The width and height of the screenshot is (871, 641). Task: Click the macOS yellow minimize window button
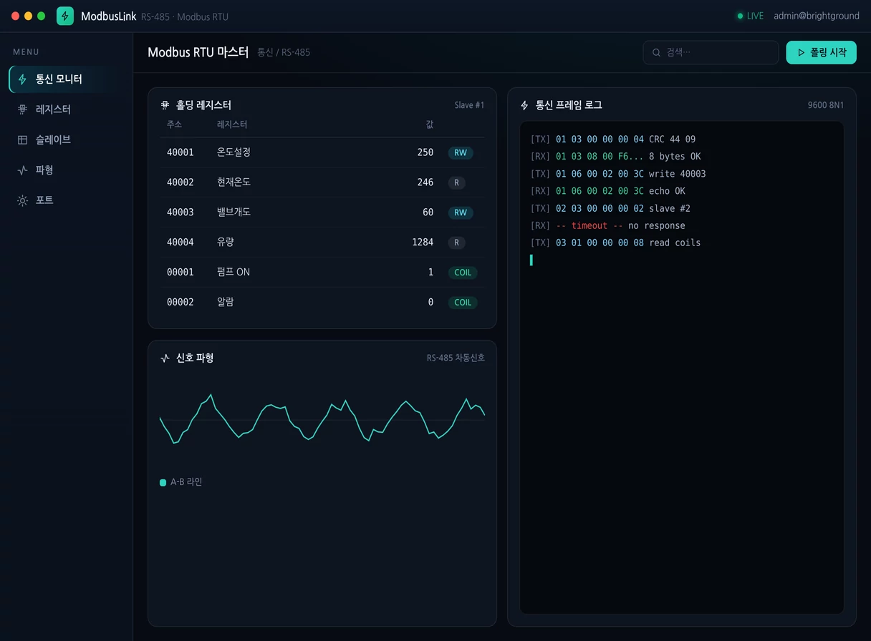click(29, 16)
